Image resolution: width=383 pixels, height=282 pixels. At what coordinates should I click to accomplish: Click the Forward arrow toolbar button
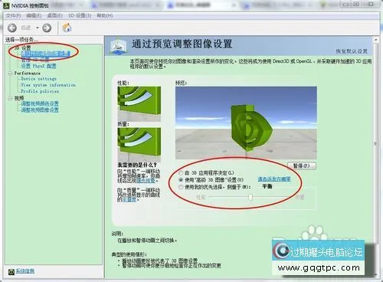click(47, 28)
